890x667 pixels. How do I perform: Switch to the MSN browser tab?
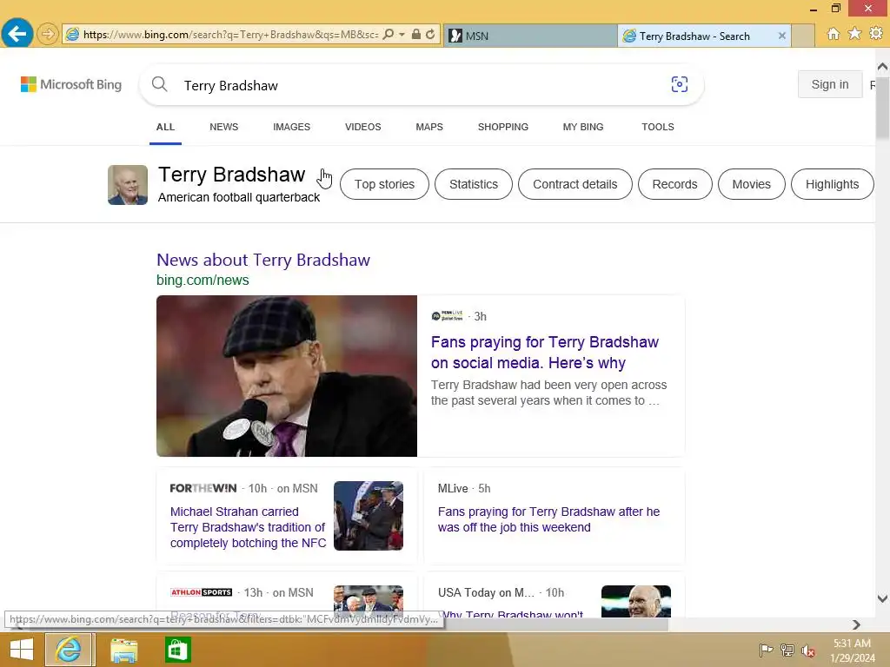[x=530, y=36]
